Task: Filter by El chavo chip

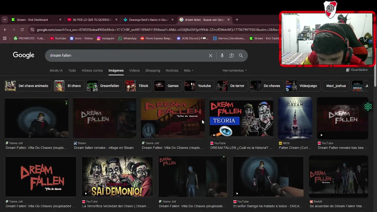Action: [x=69, y=86]
